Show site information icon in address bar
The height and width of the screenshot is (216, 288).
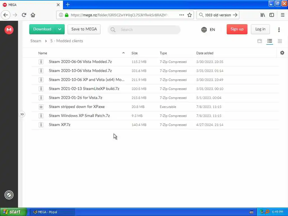(x=61, y=15)
